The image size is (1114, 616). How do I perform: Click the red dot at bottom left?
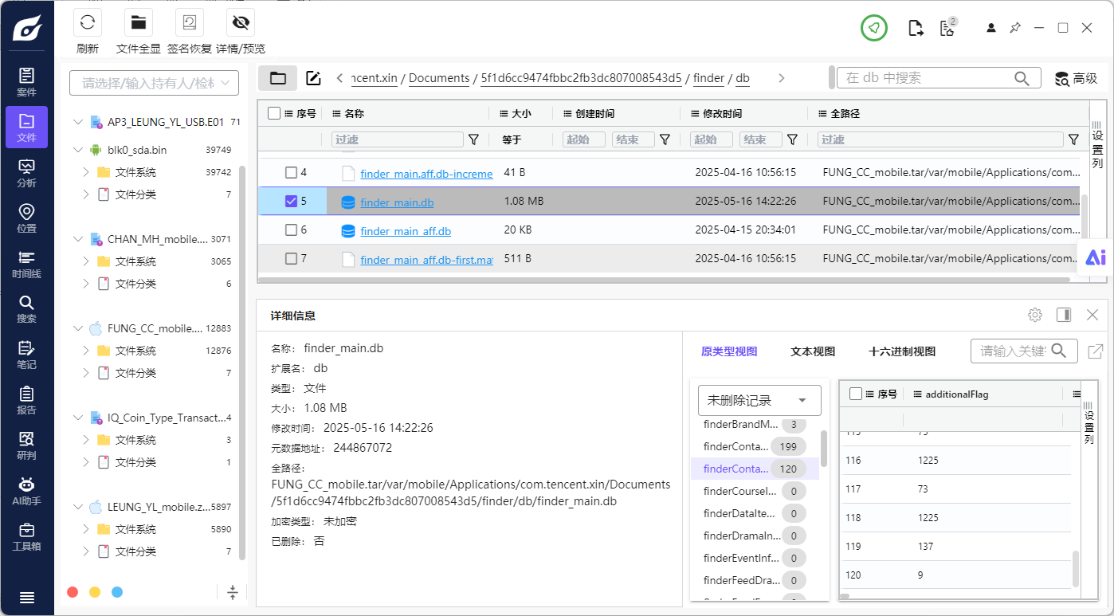(x=73, y=592)
